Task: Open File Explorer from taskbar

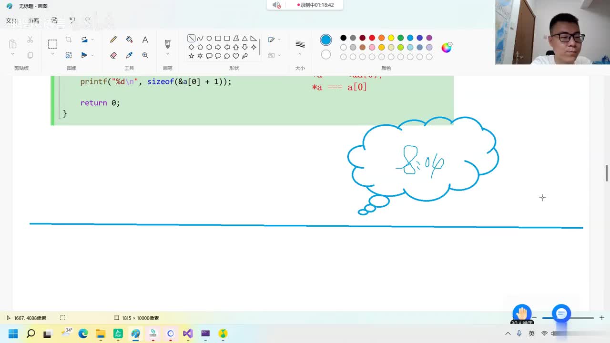Action: (x=101, y=333)
